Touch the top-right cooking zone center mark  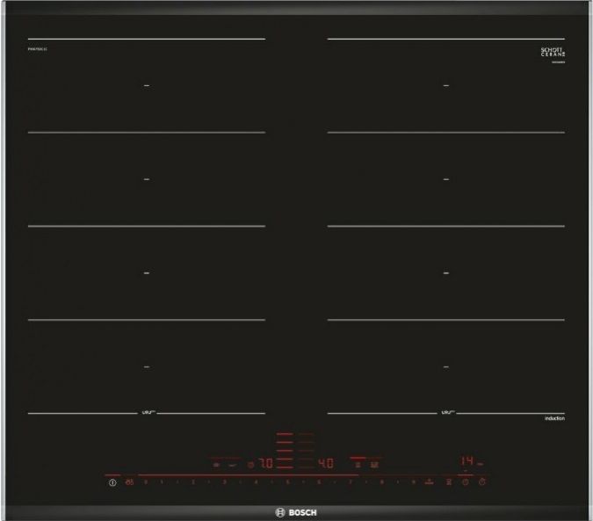tap(446, 85)
